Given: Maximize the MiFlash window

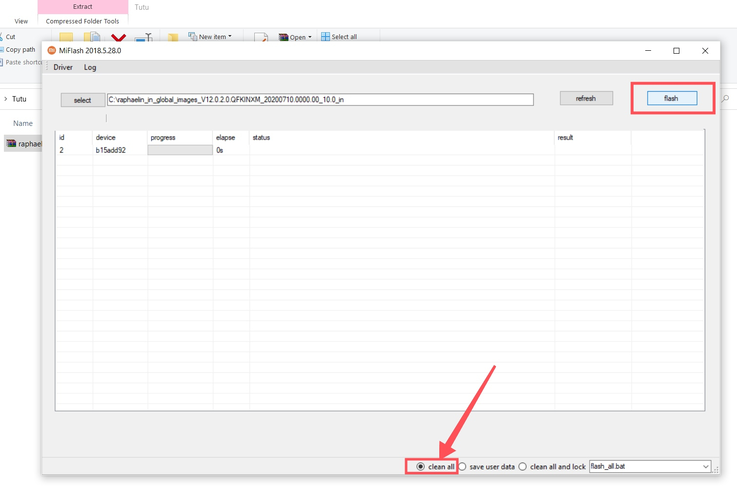Looking at the screenshot, I should (676, 51).
